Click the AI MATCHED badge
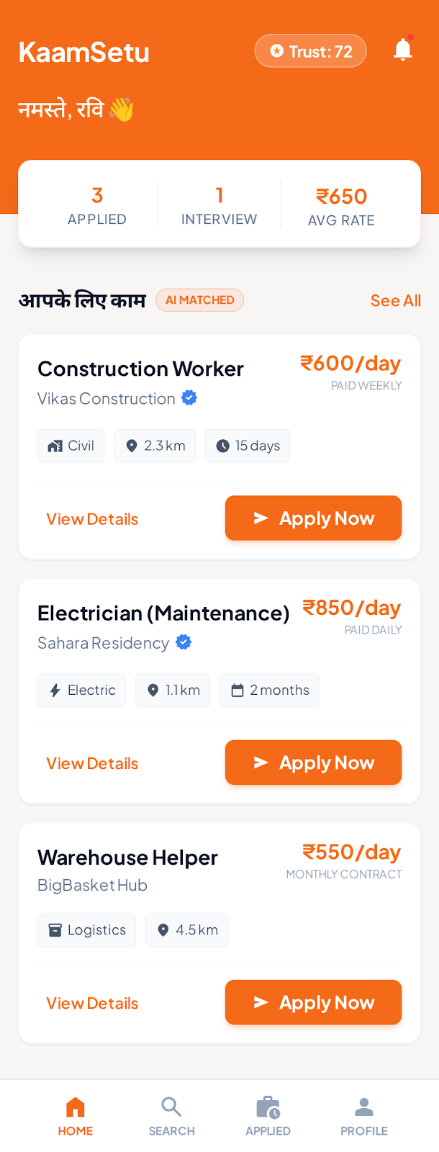The width and height of the screenshot is (439, 1152). [x=199, y=300]
